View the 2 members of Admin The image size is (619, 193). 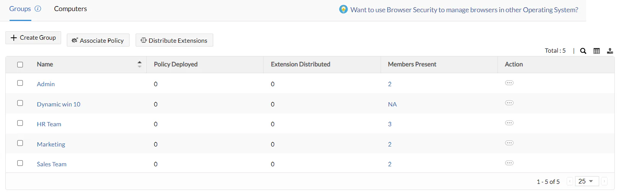pos(390,84)
